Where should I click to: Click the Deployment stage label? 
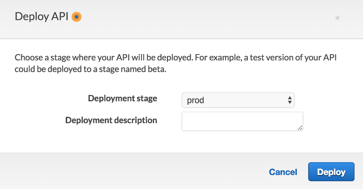pos(123,98)
